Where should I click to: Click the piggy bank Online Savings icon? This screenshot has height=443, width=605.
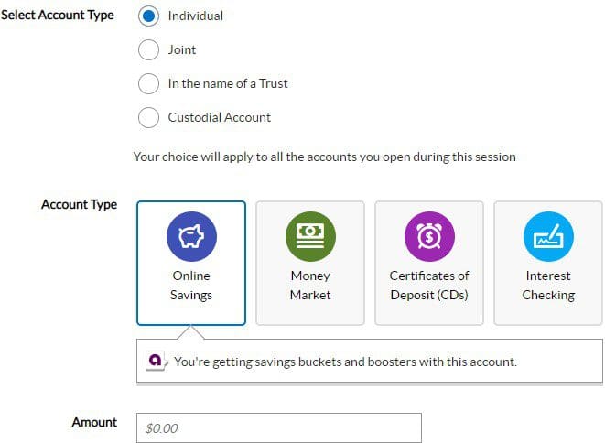pyautogui.click(x=191, y=236)
